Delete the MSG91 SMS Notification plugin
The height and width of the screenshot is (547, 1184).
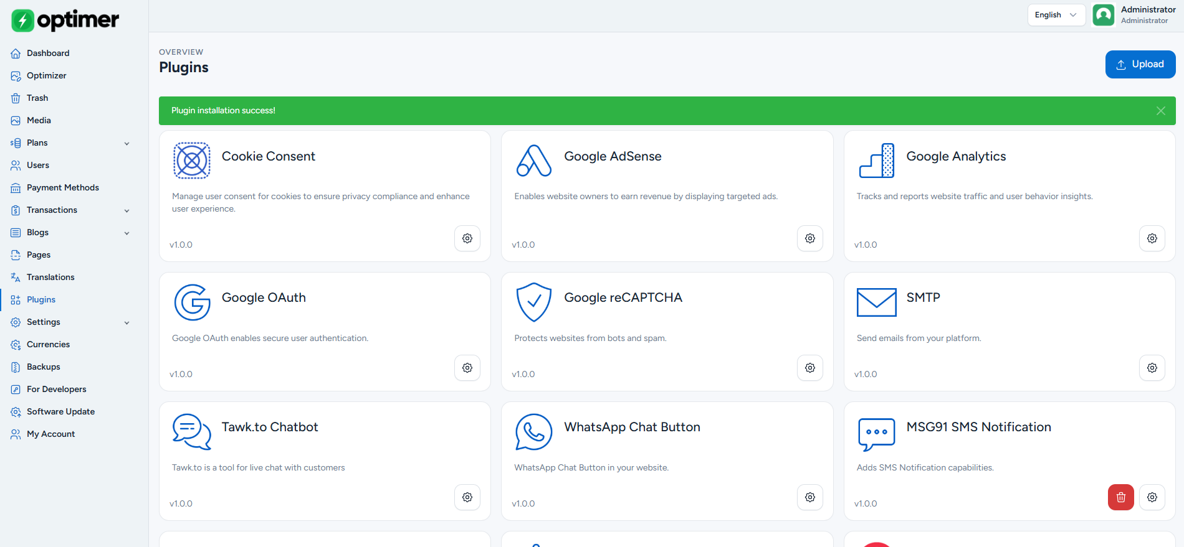pyautogui.click(x=1121, y=497)
